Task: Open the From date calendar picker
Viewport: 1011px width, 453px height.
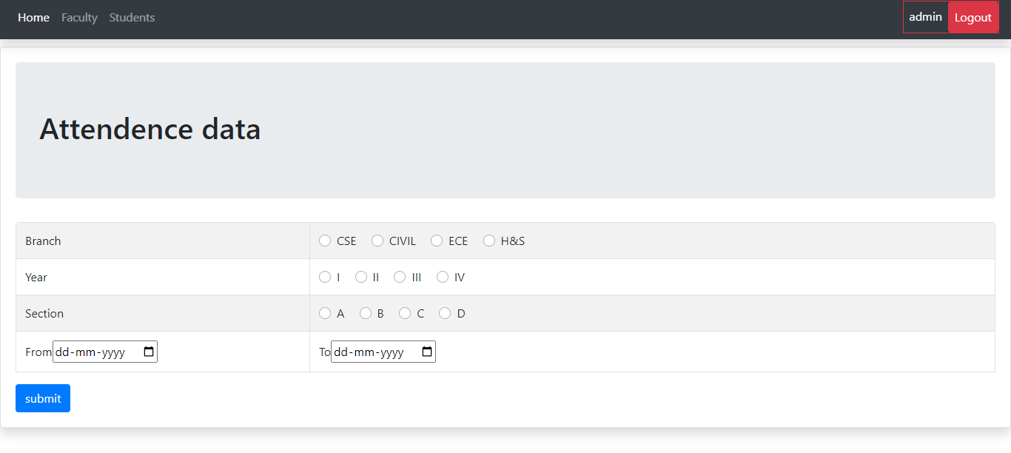Action: tap(150, 352)
